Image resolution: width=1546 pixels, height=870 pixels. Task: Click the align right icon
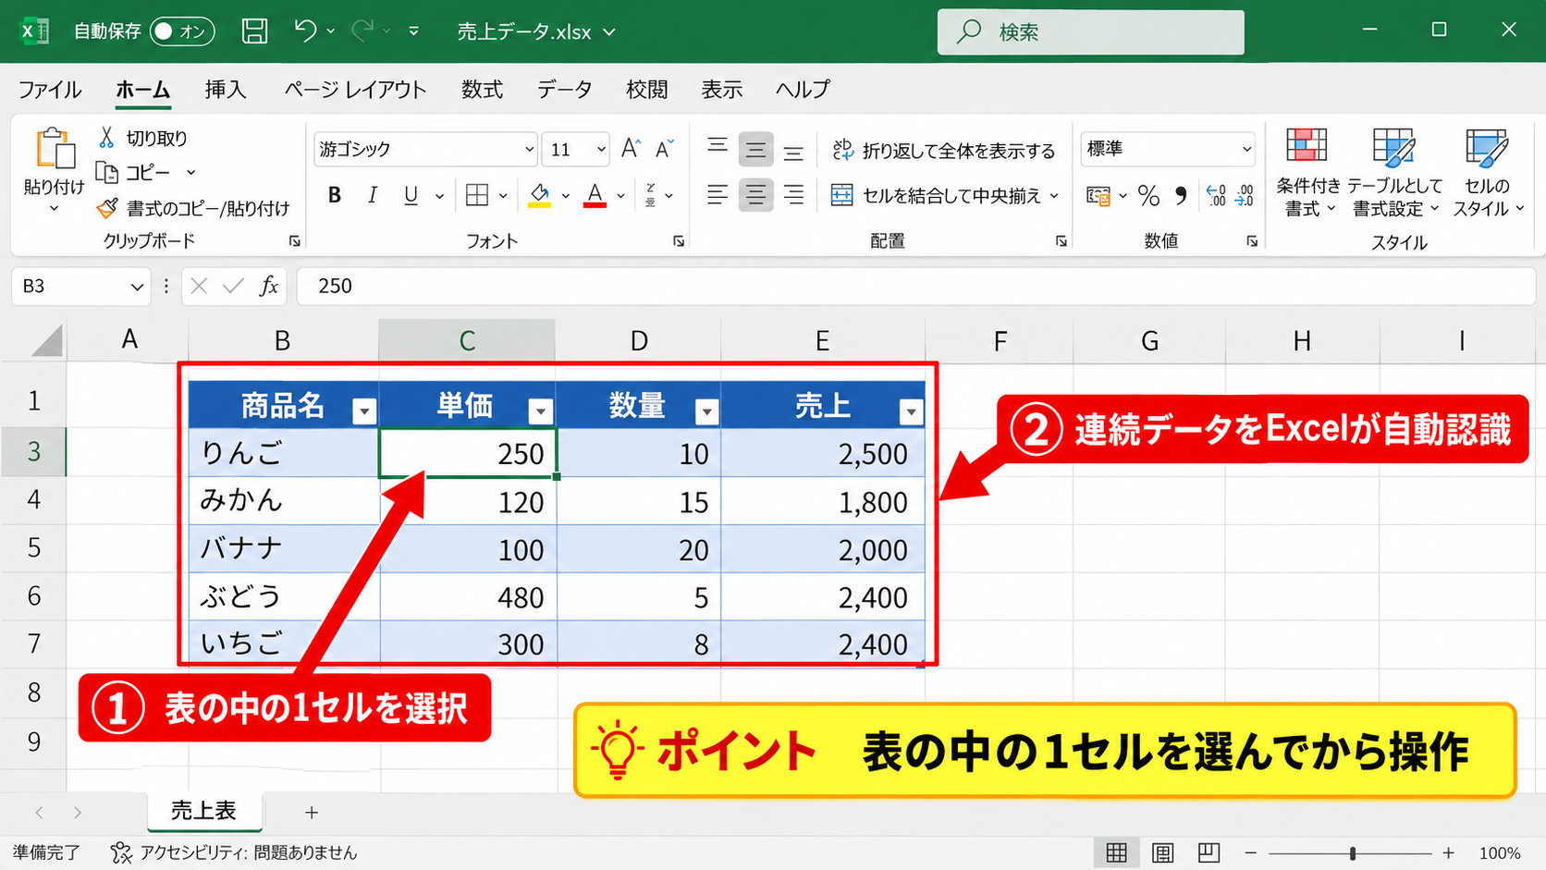pos(793,195)
